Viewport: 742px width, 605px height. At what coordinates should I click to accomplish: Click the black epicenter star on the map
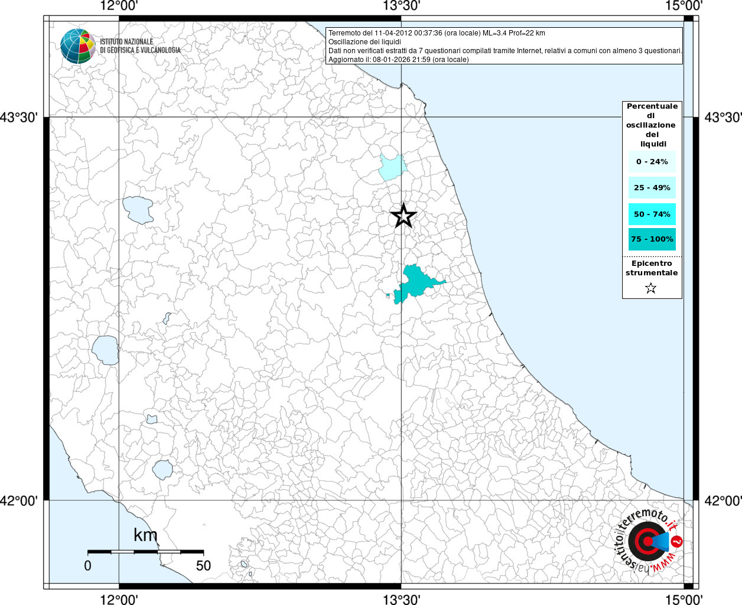403,216
